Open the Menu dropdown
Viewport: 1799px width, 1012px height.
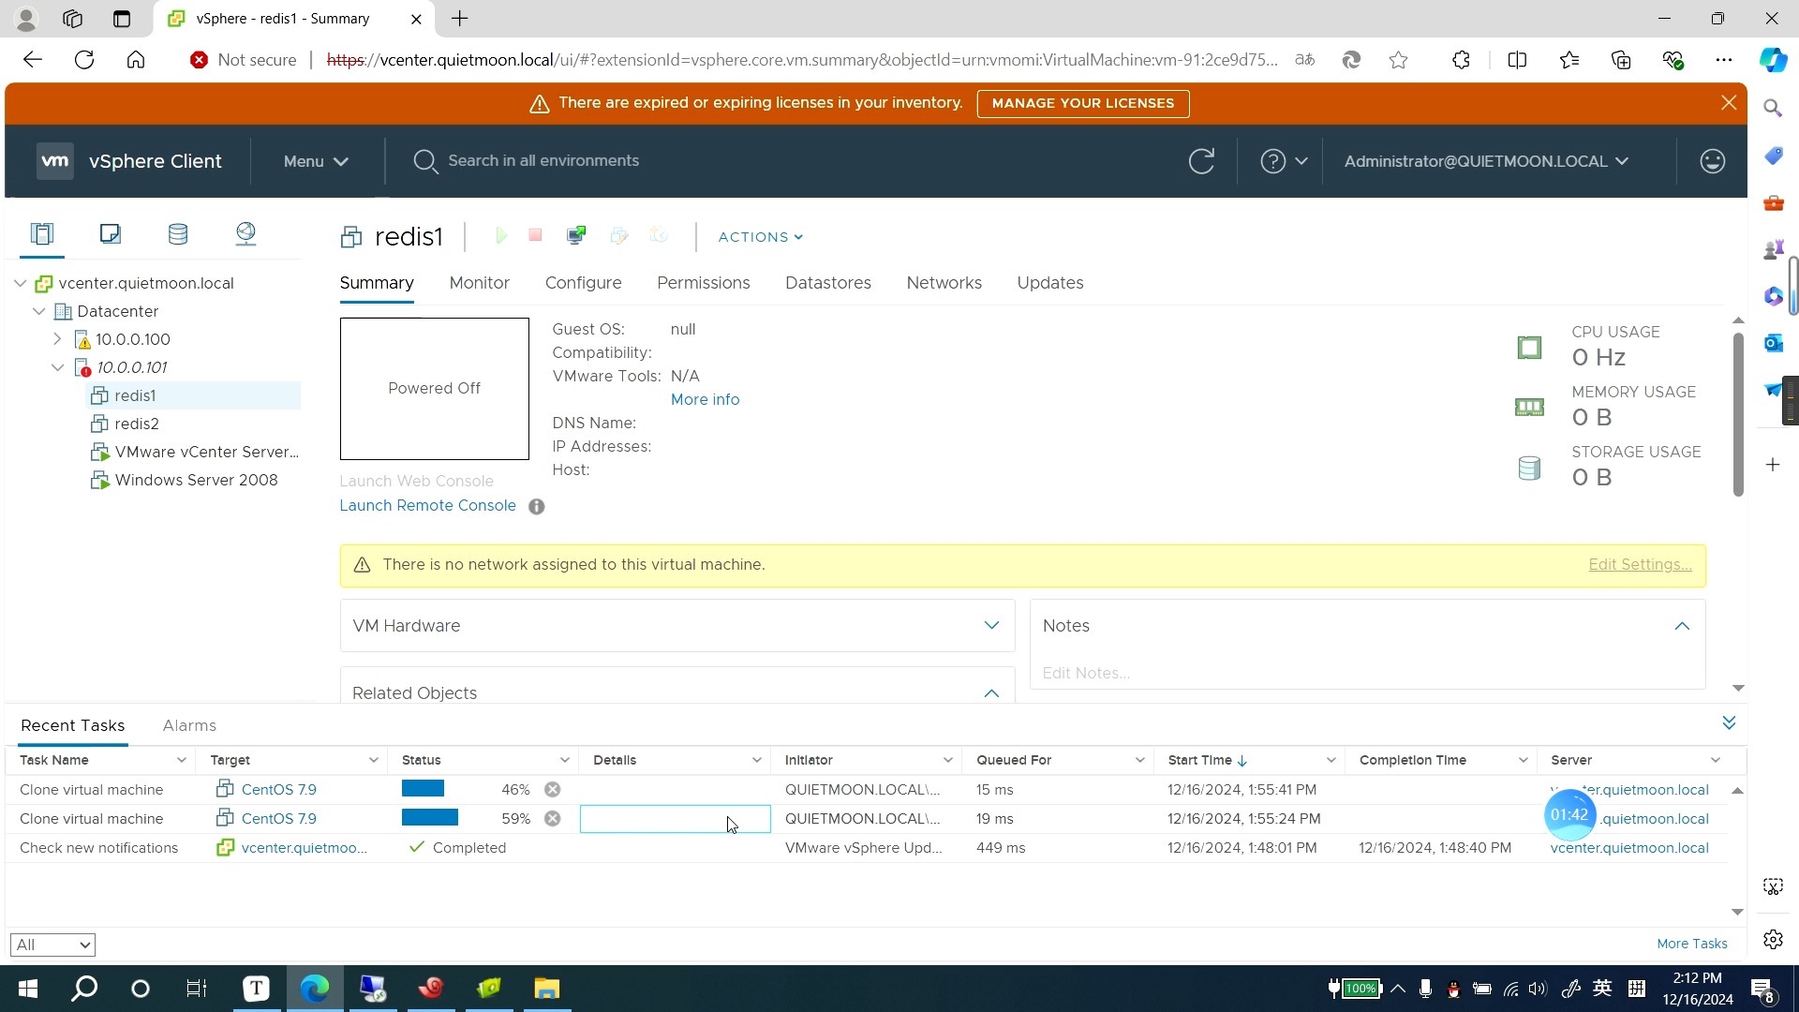(316, 161)
